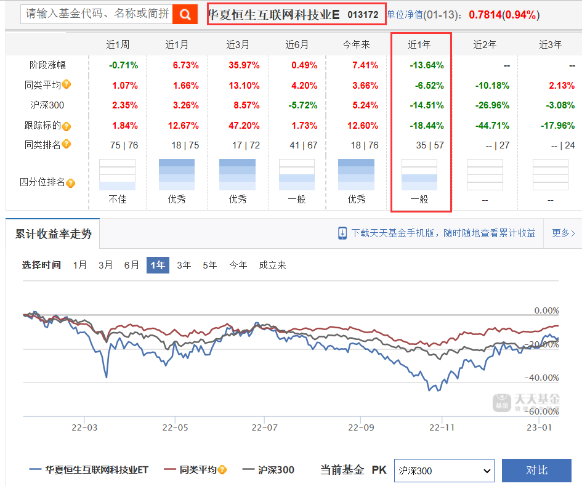This screenshot has height=486, width=582.
Task: Click the 近3年 column header
Action: (x=550, y=44)
